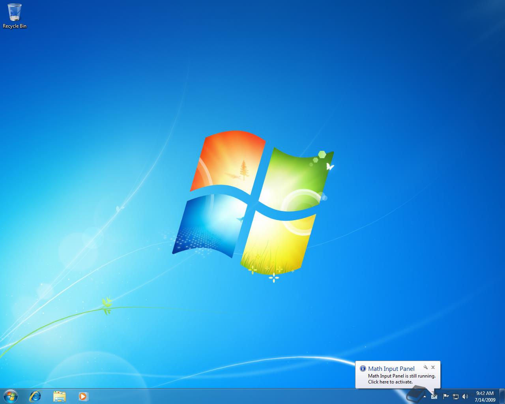Click the 'Recycle Bin' text label
The width and height of the screenshot is (505, 404).
(x=15, y=26)
